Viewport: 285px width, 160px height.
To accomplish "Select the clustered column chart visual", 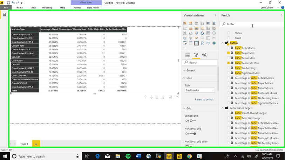I will (202, 23).
